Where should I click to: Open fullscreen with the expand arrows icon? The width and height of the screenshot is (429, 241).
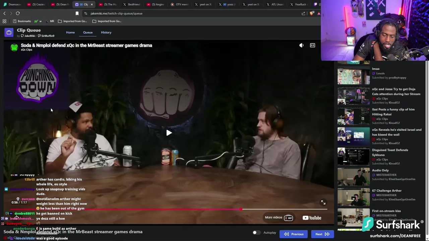coord(323,202)
